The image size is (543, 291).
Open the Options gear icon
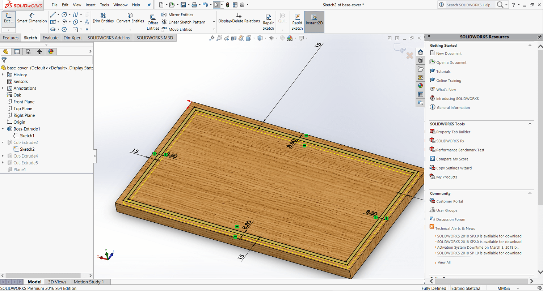[242, 5]
